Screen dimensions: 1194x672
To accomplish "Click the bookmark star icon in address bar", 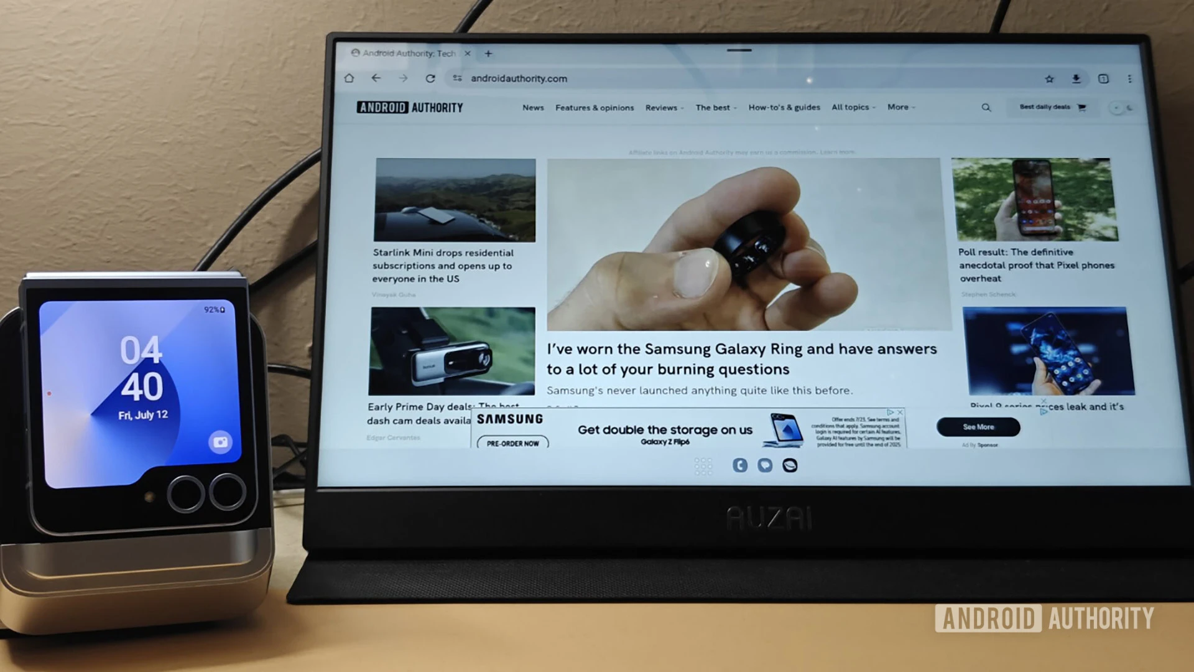I will (1050, 77).
